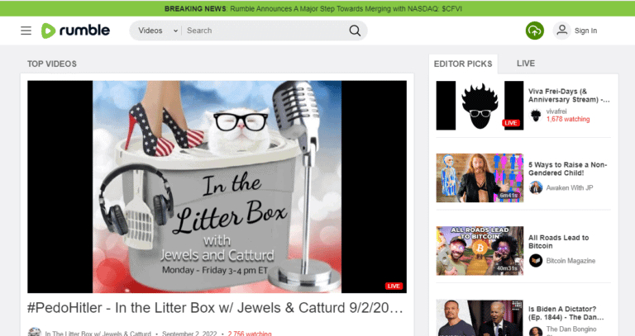This screenshot has width=635, height=336.
Task: Open the Viva Frei-Days live thumbnail
Action: click(x=480, y=105)
